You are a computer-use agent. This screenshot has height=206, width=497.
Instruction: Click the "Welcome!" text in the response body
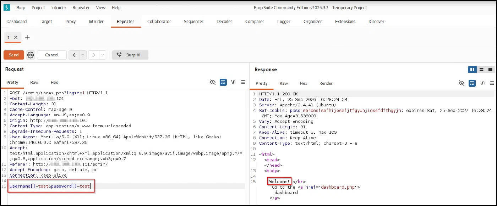click(x=280, y=182)
